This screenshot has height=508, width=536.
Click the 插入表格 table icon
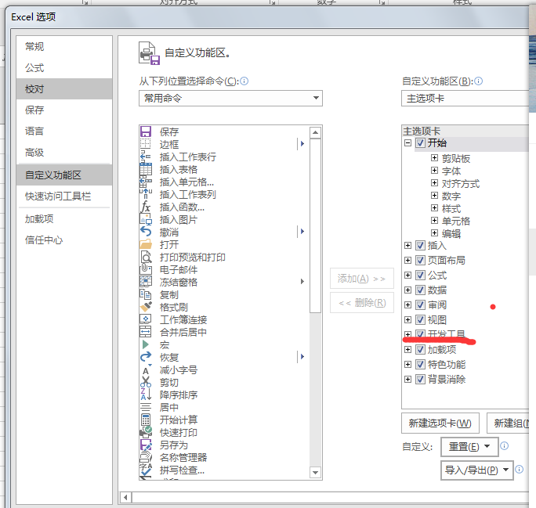tap(146, 169)
